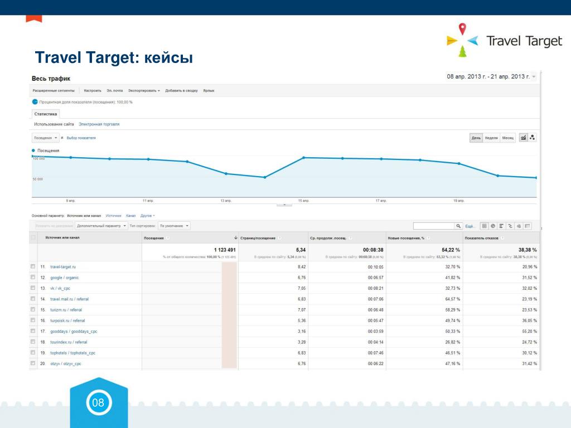Click total visits value 1 123 491
The height and width of the screenshot is (428, 571).
(225, 250)
